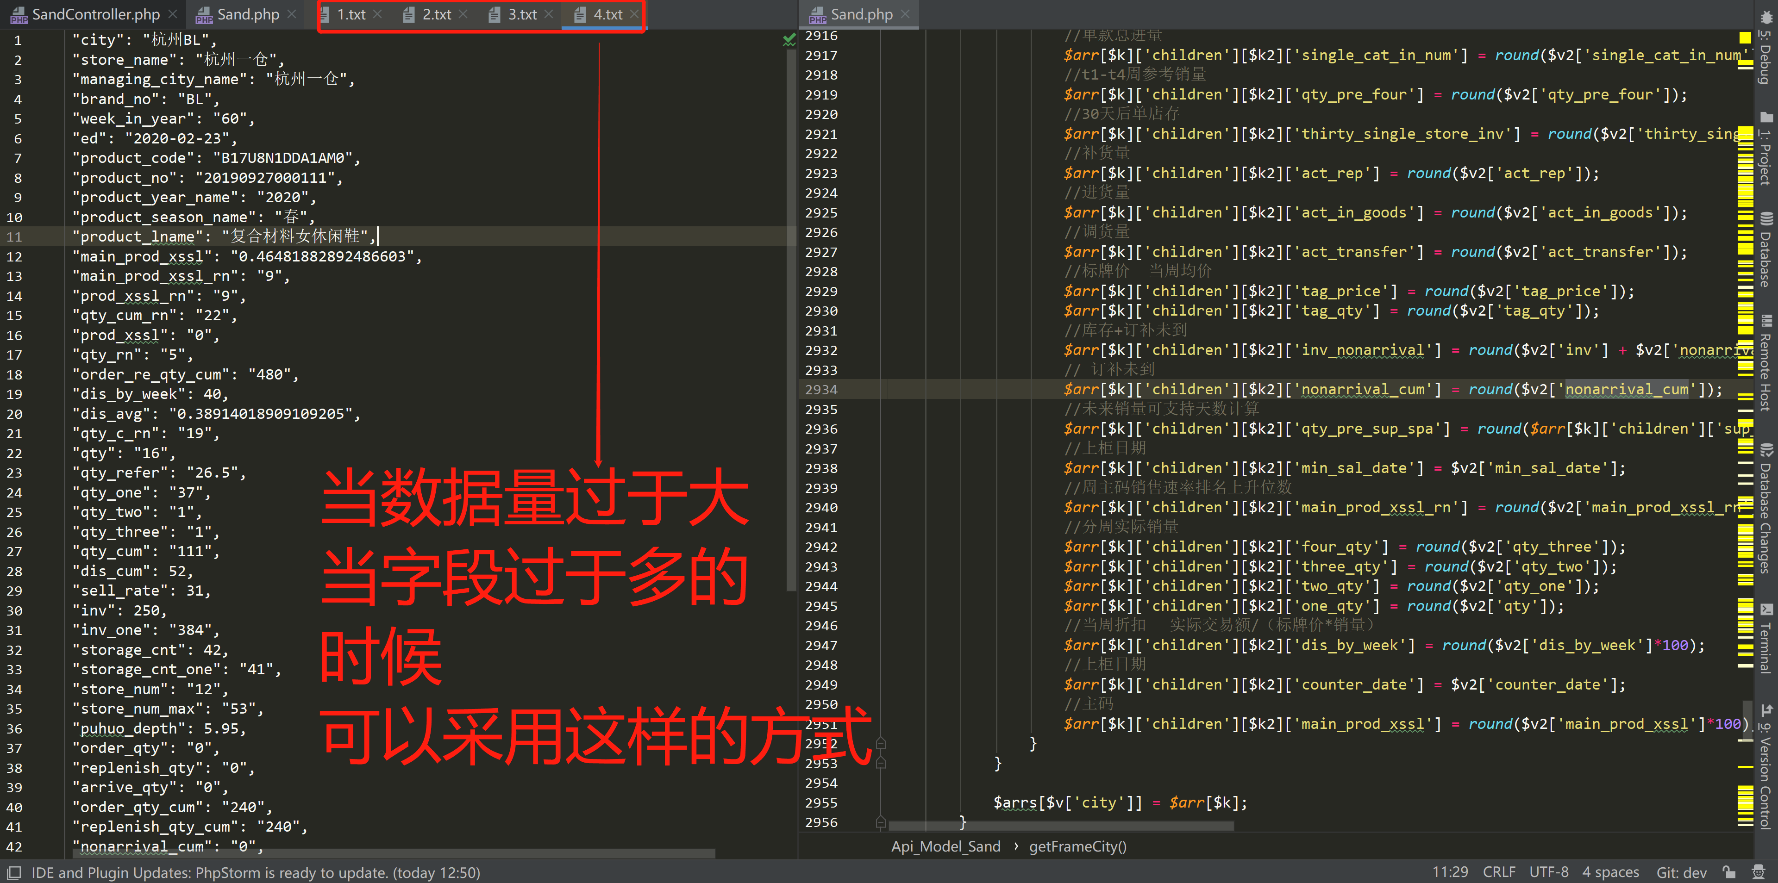This screenshot has height=883, width=1778.
Task: Open the Git: dev branch popup
Action: pos(1681,873)
